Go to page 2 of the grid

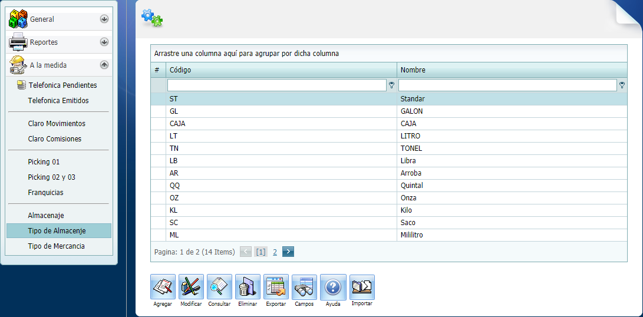click(x=275, y=252)
